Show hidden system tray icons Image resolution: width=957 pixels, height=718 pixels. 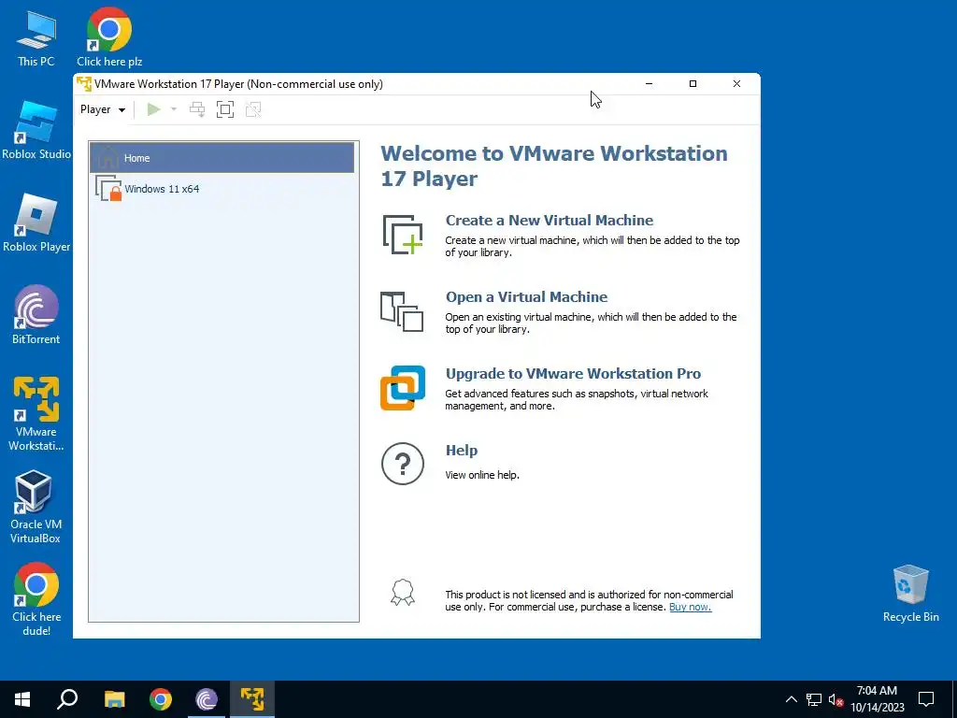coord(791,699)
